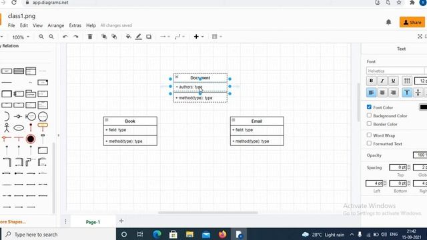Align text to the left

(x=371, y=93)
